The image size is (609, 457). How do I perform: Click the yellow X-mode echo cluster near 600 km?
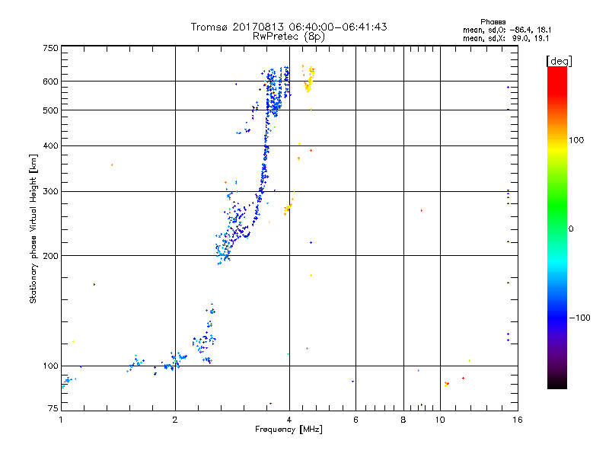click(309, 80)
